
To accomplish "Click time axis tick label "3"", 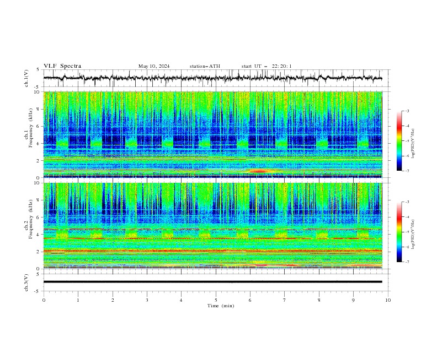I will tap(147, 300).
